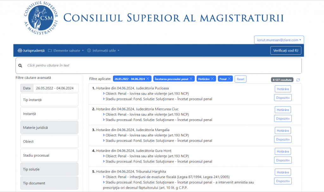The image size is (324, 192).
Task: Refresh the results with the reload icon
Action: tap(298, 80)
